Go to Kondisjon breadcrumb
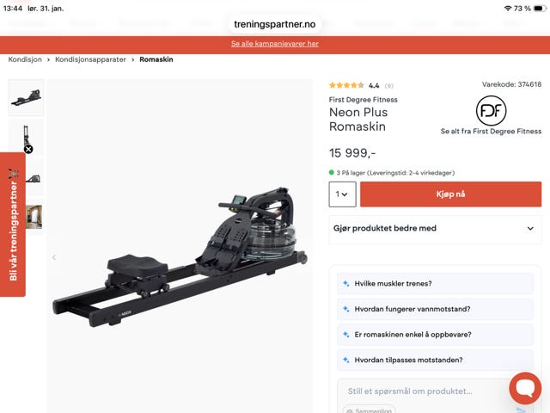 tap(25, 59)
